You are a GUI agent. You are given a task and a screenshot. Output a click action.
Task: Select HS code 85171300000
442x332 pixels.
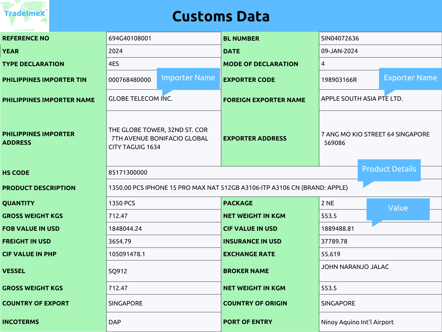[128, 172]
